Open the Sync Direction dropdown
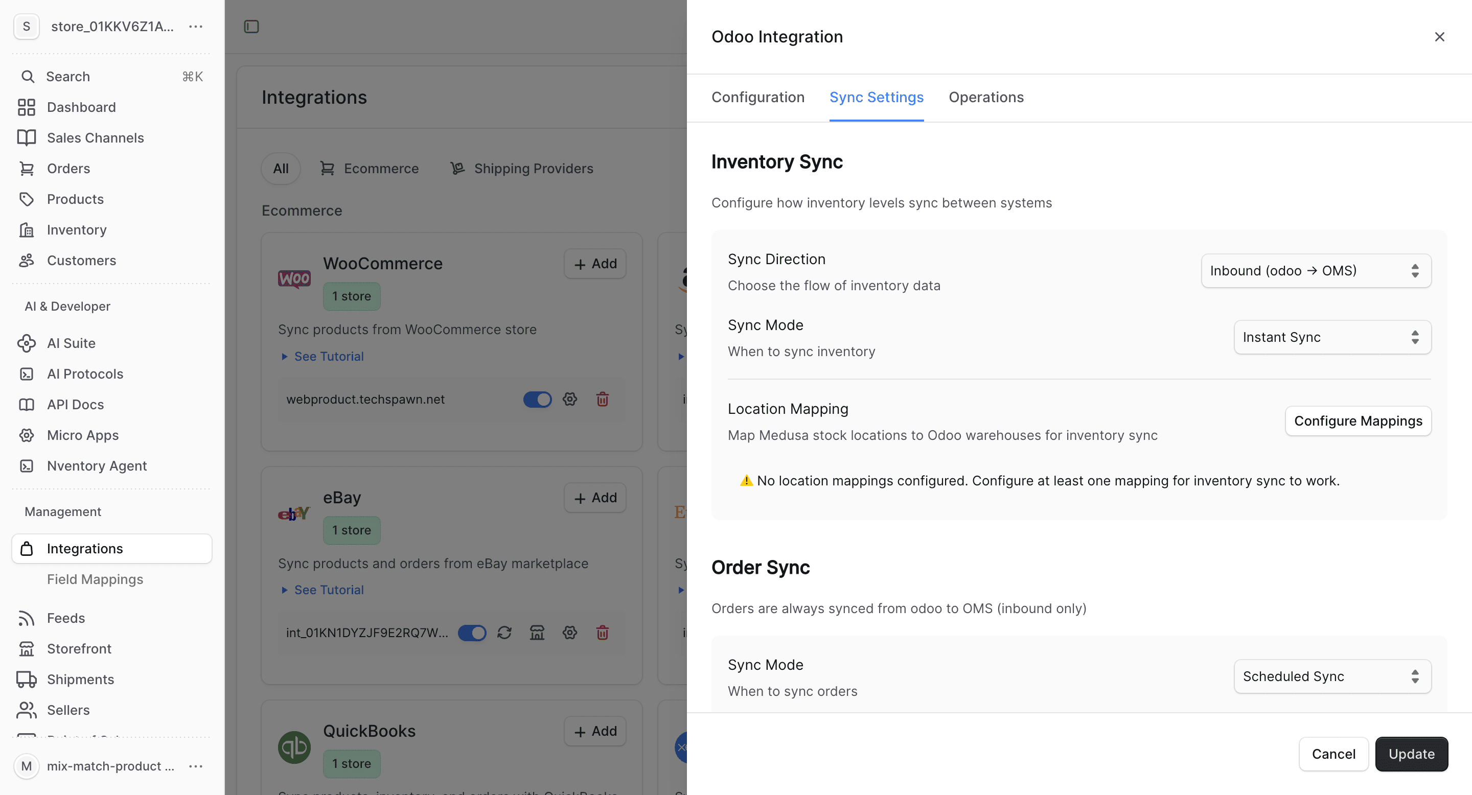 tap(1316, 271)
